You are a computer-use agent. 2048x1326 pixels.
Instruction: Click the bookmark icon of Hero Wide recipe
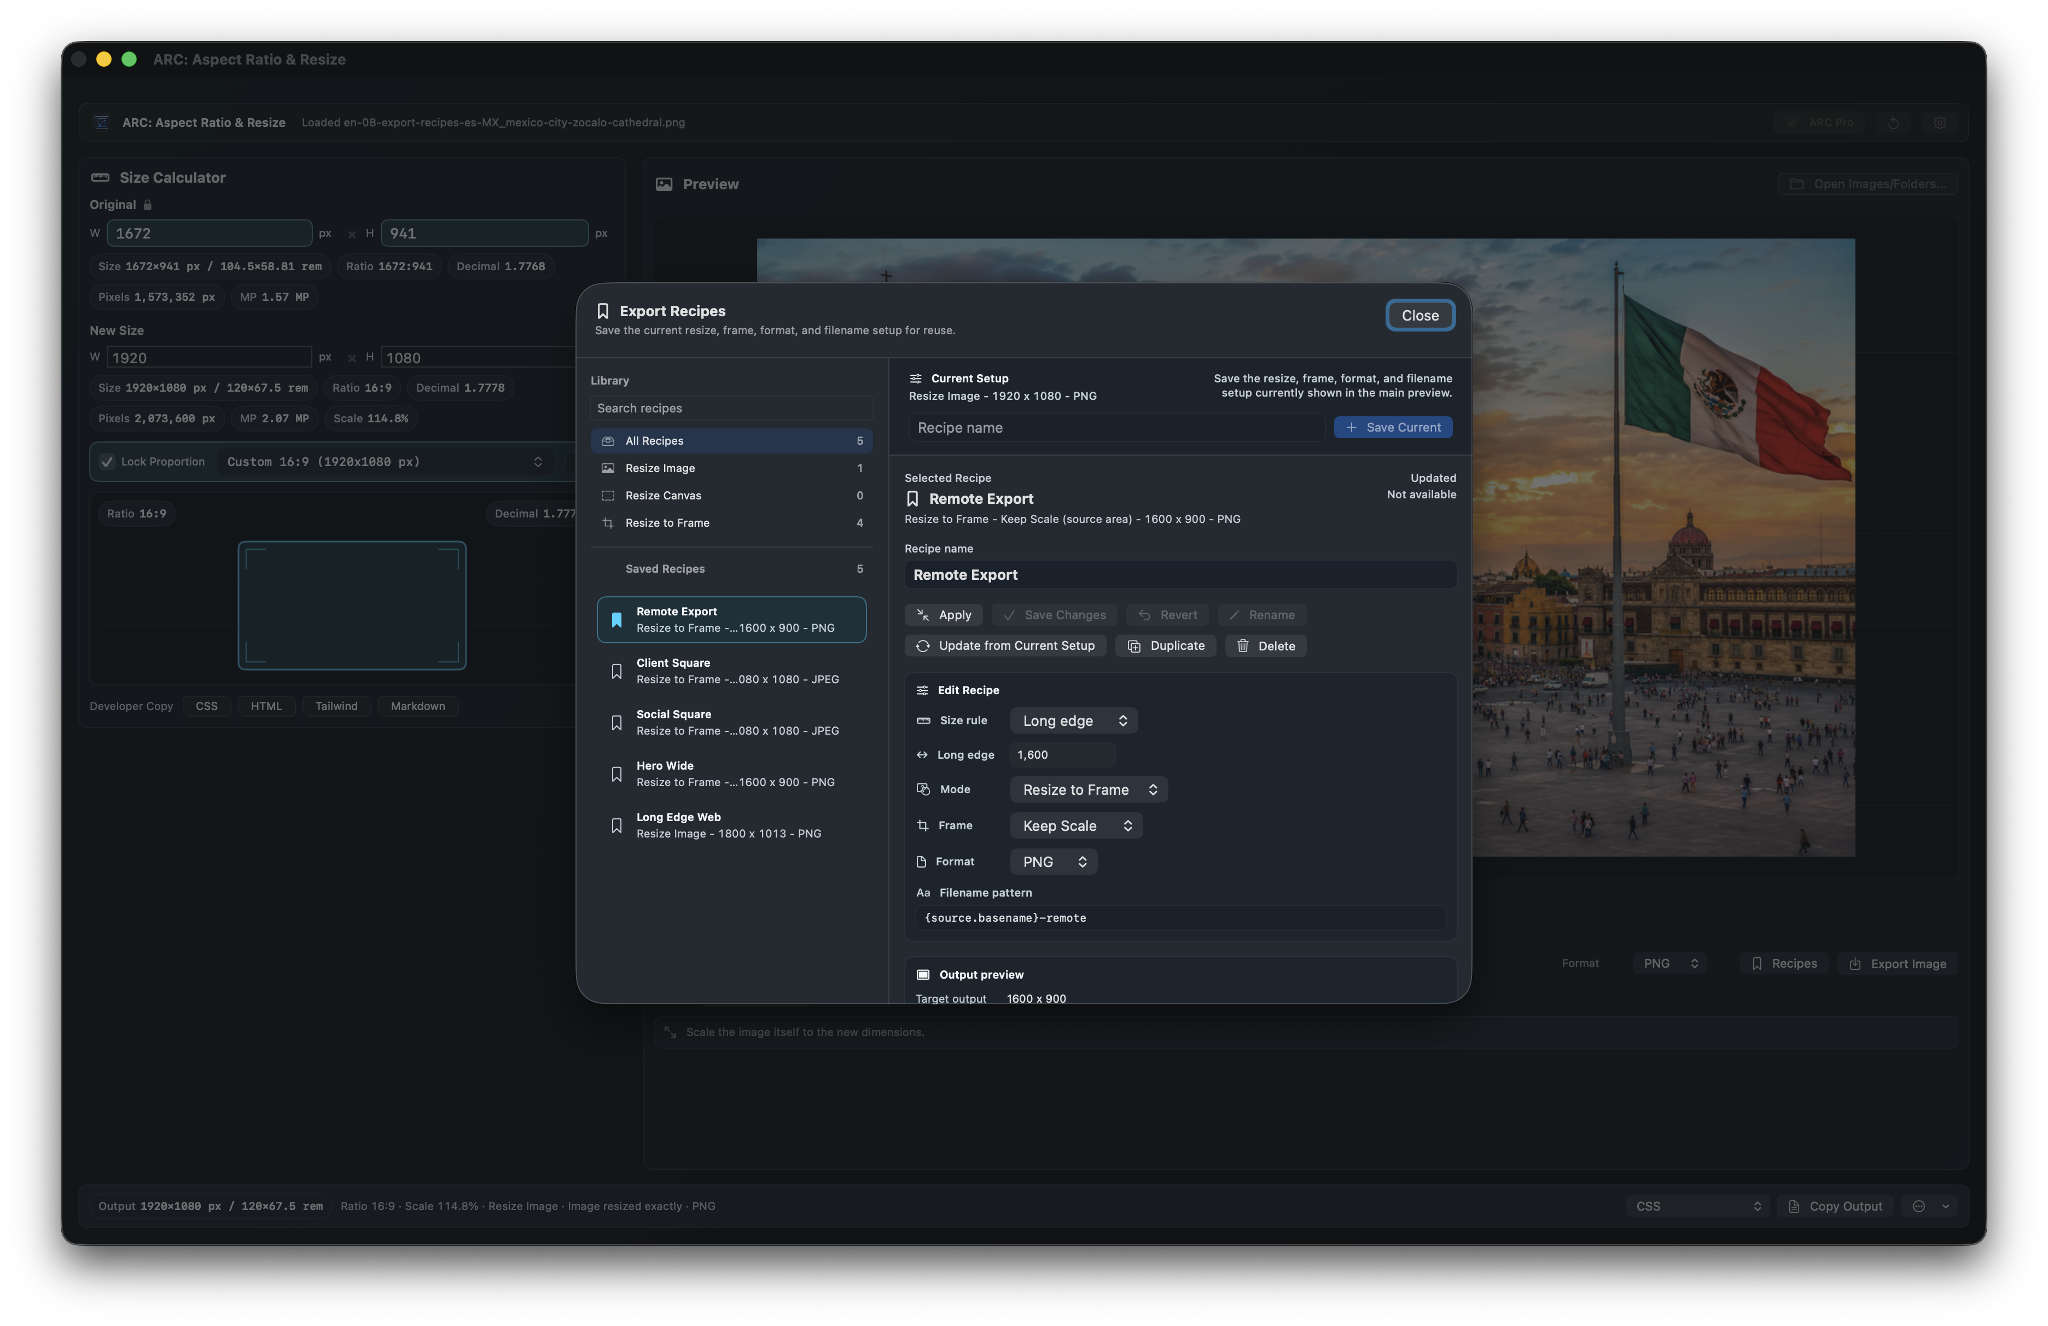tap(616, 775)
